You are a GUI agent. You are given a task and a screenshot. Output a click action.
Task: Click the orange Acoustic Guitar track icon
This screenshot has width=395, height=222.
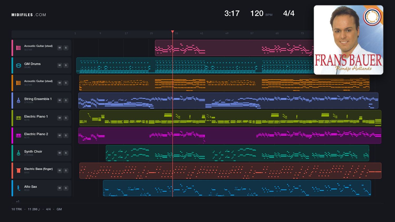pos(18,83)
